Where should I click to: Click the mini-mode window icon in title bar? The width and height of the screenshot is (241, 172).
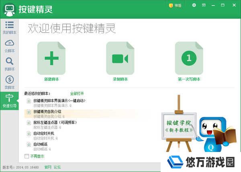tap(204, 5)
